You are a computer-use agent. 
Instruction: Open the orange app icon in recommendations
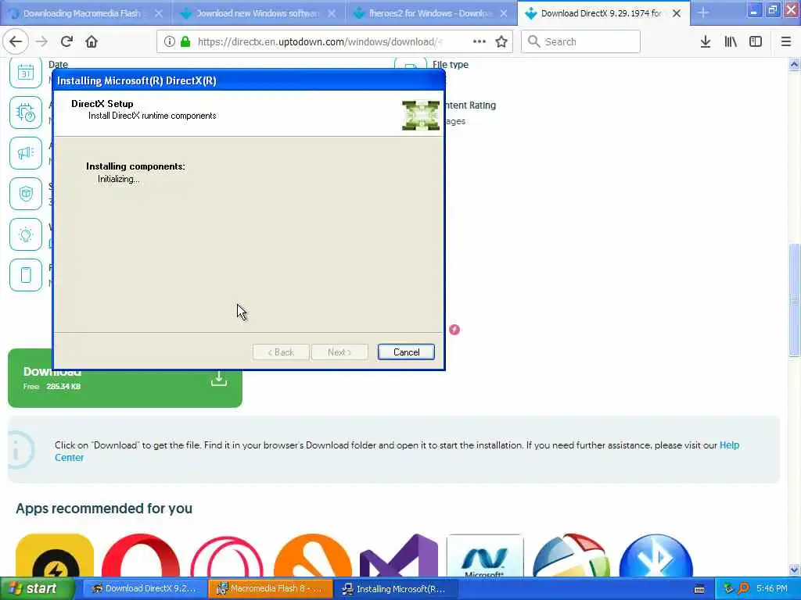point(313,555)
